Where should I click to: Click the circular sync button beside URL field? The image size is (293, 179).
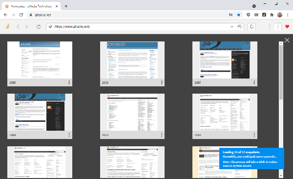pyautogui.click(x=251, y=26)
